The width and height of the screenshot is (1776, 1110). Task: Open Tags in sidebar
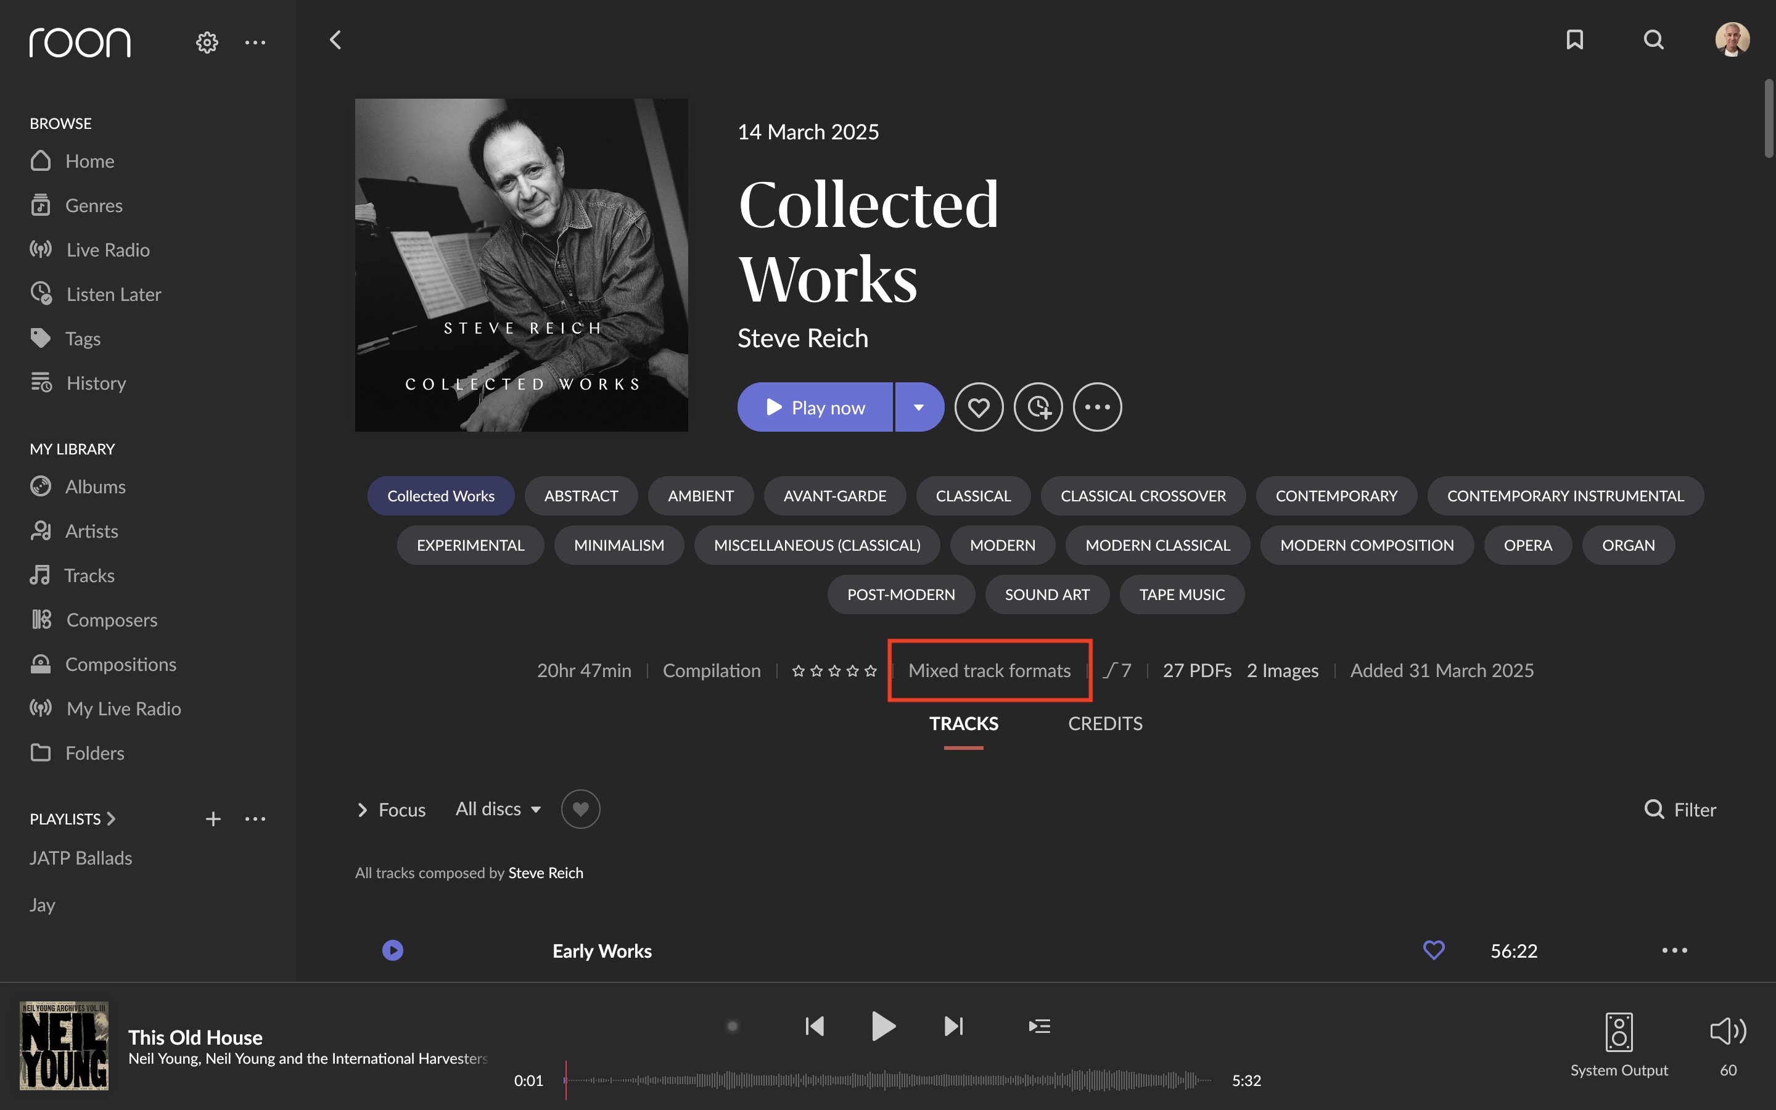coord(65,339)
